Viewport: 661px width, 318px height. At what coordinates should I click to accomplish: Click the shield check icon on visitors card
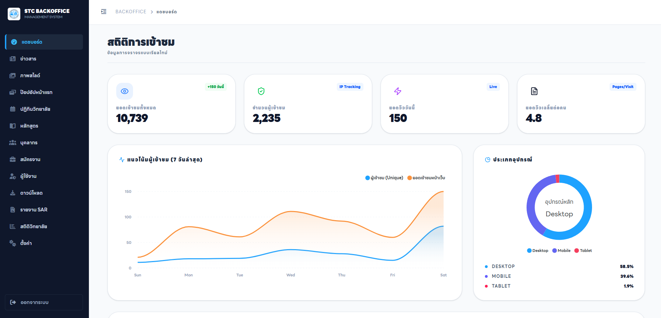tap(261, 91)
